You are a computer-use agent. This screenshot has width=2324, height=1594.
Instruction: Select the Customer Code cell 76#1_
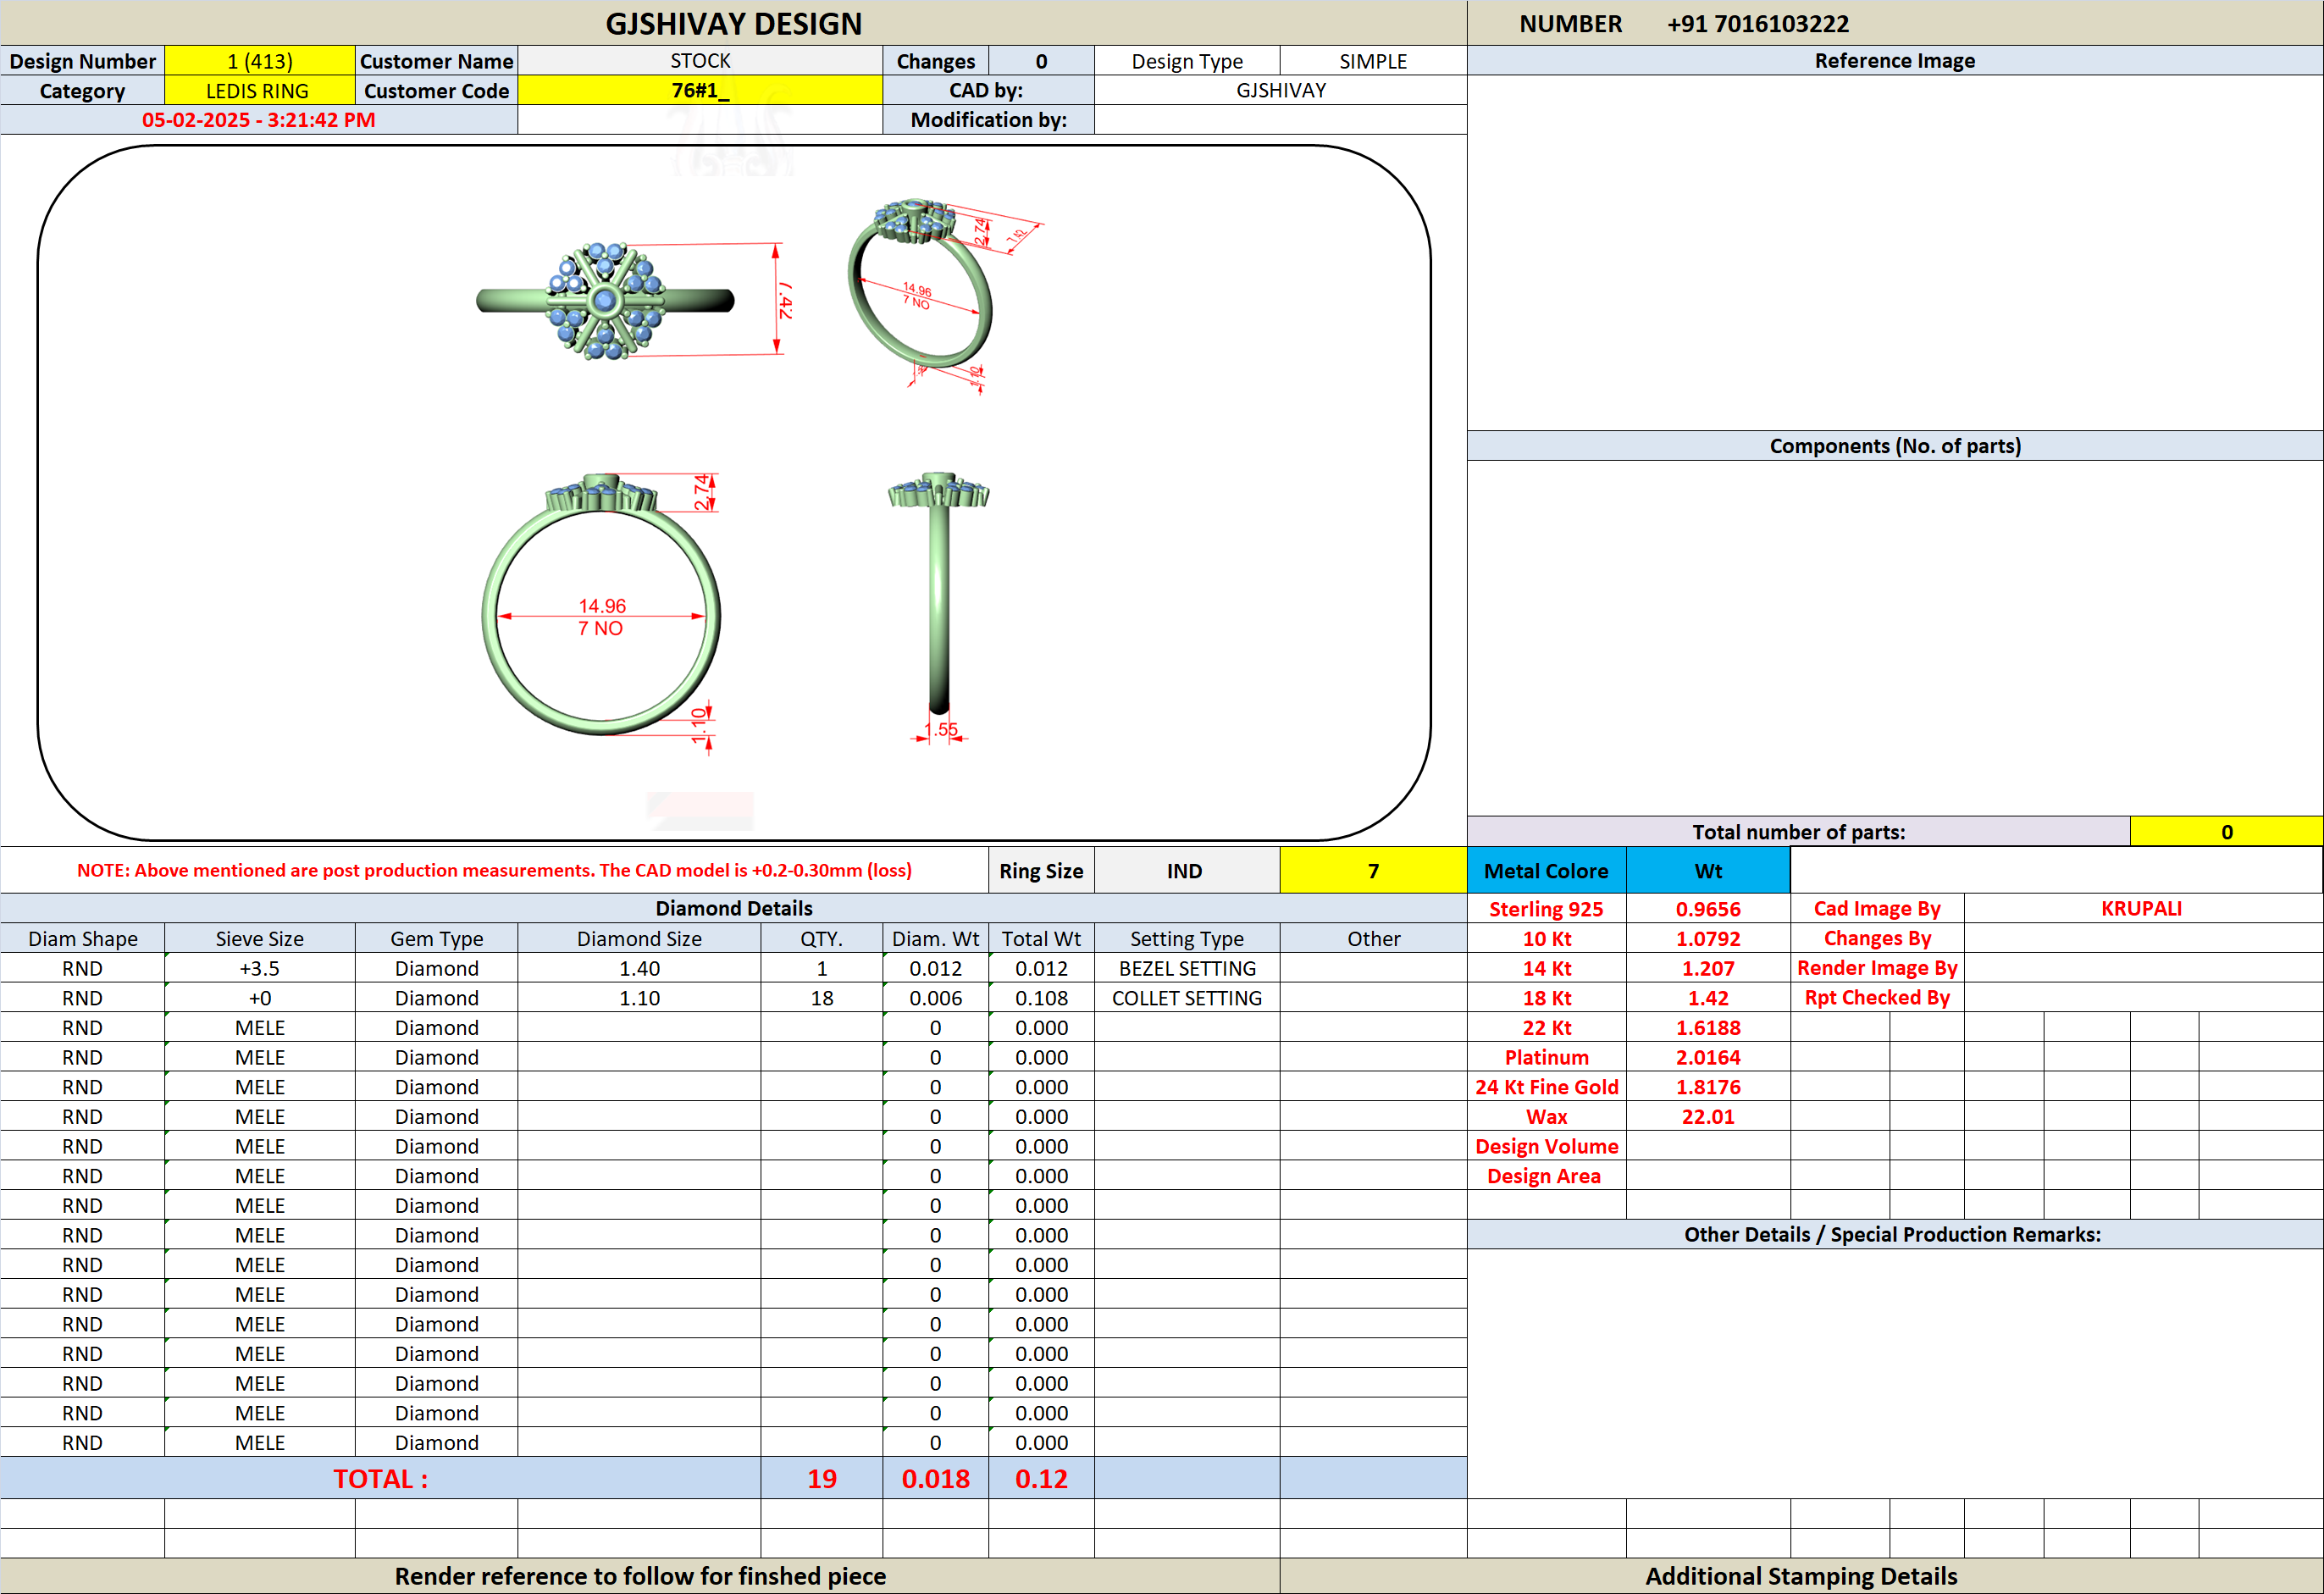coord(700,90)
